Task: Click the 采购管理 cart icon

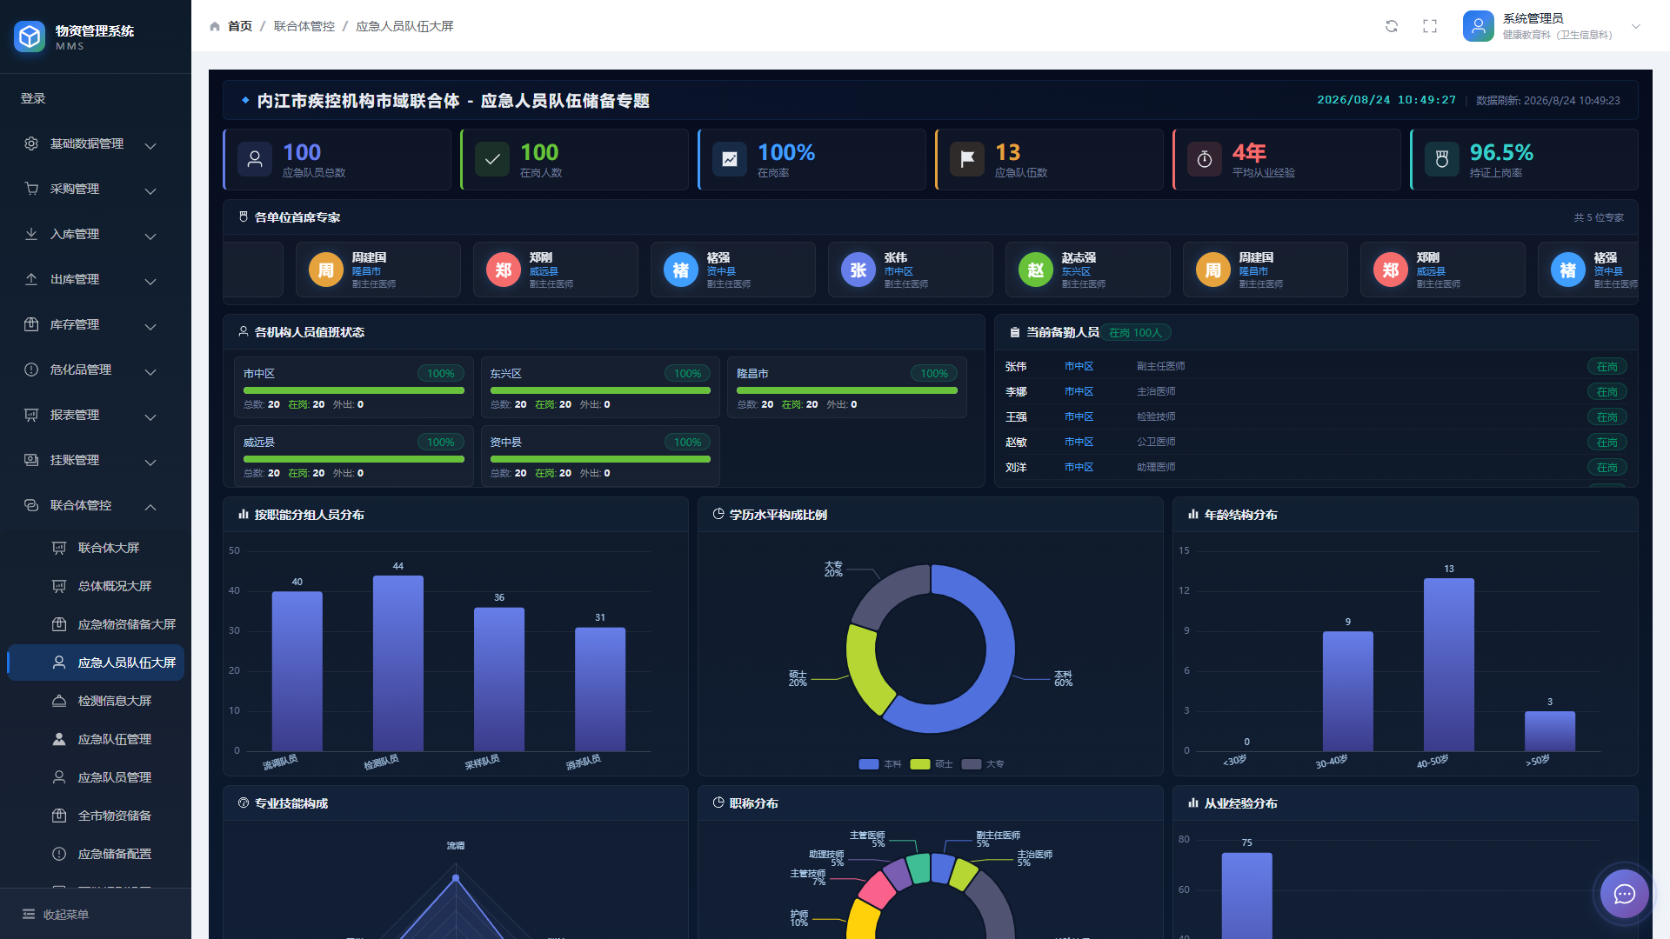Action: pos(31,189)
